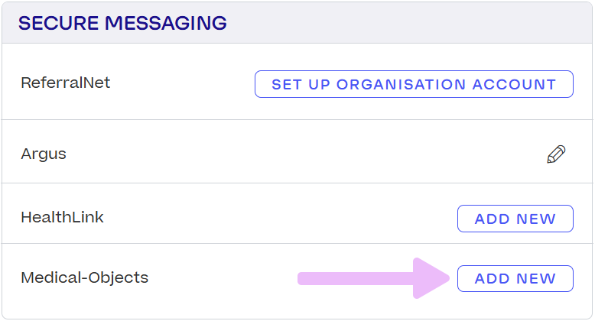Select the Argus provider label

pos(44,154)
